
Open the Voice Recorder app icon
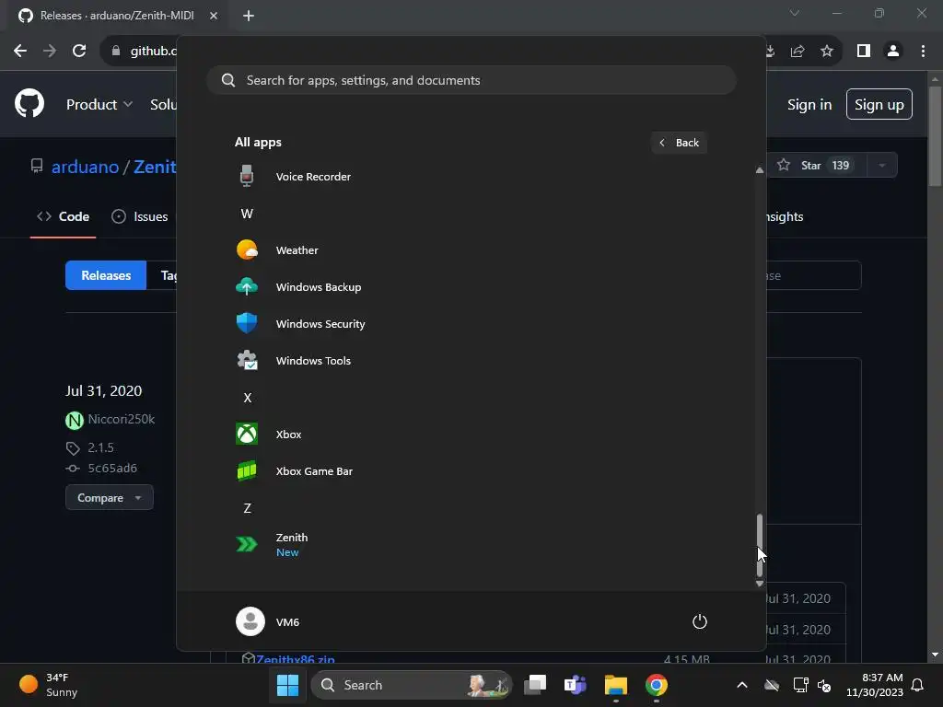(x=247, y=176)
